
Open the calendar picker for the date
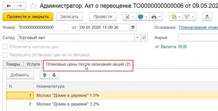(133, 27)
